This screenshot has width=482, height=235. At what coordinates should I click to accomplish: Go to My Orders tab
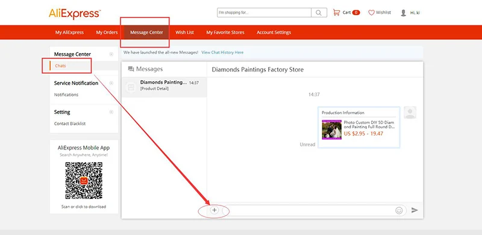point(107,33)
